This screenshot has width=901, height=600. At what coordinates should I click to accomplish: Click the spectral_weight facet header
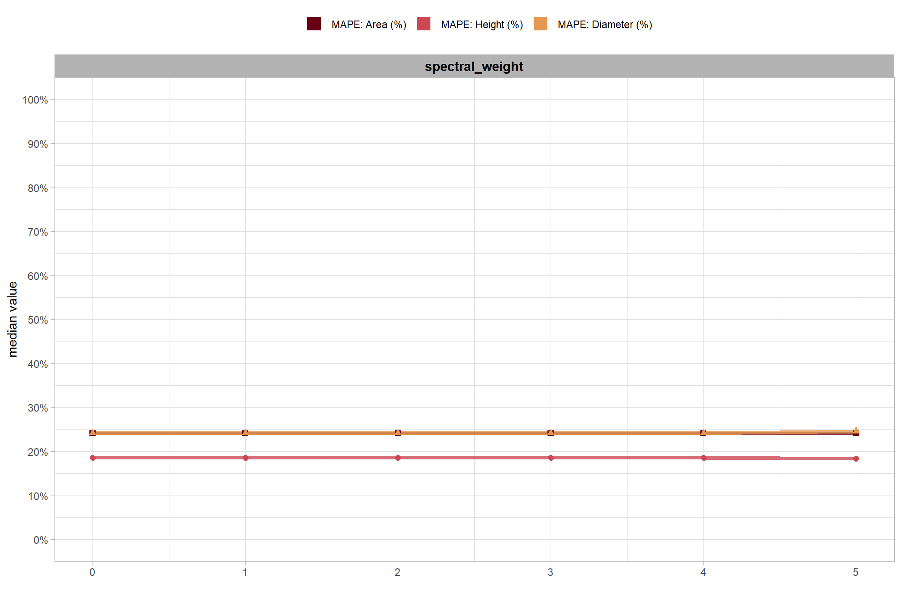(474, 67)
